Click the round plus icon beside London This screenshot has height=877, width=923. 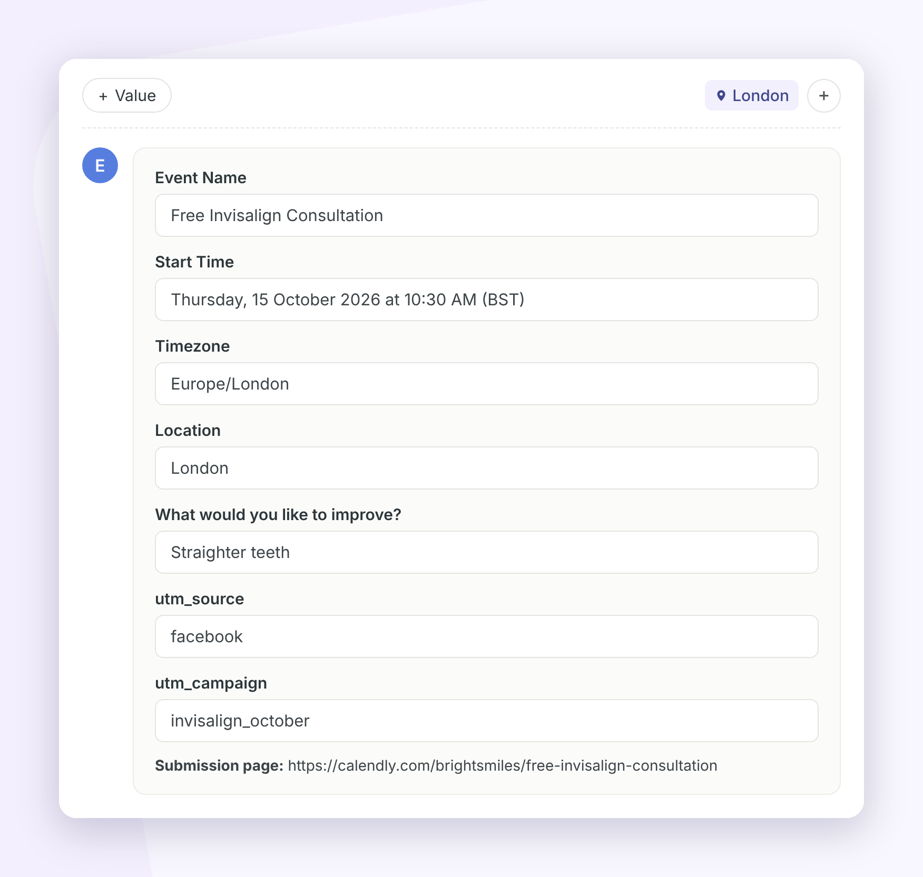point(823,96)
